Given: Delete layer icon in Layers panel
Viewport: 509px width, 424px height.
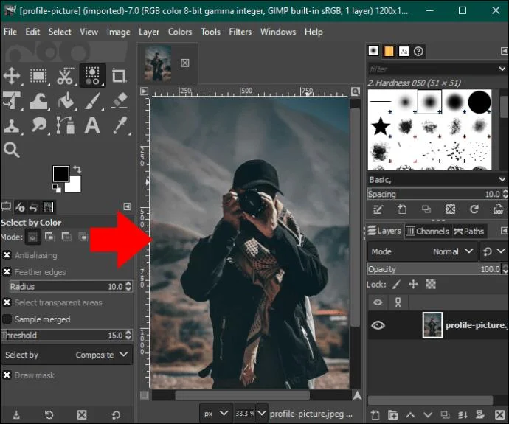Looking at the screenshot, I should tap(499, 414).
